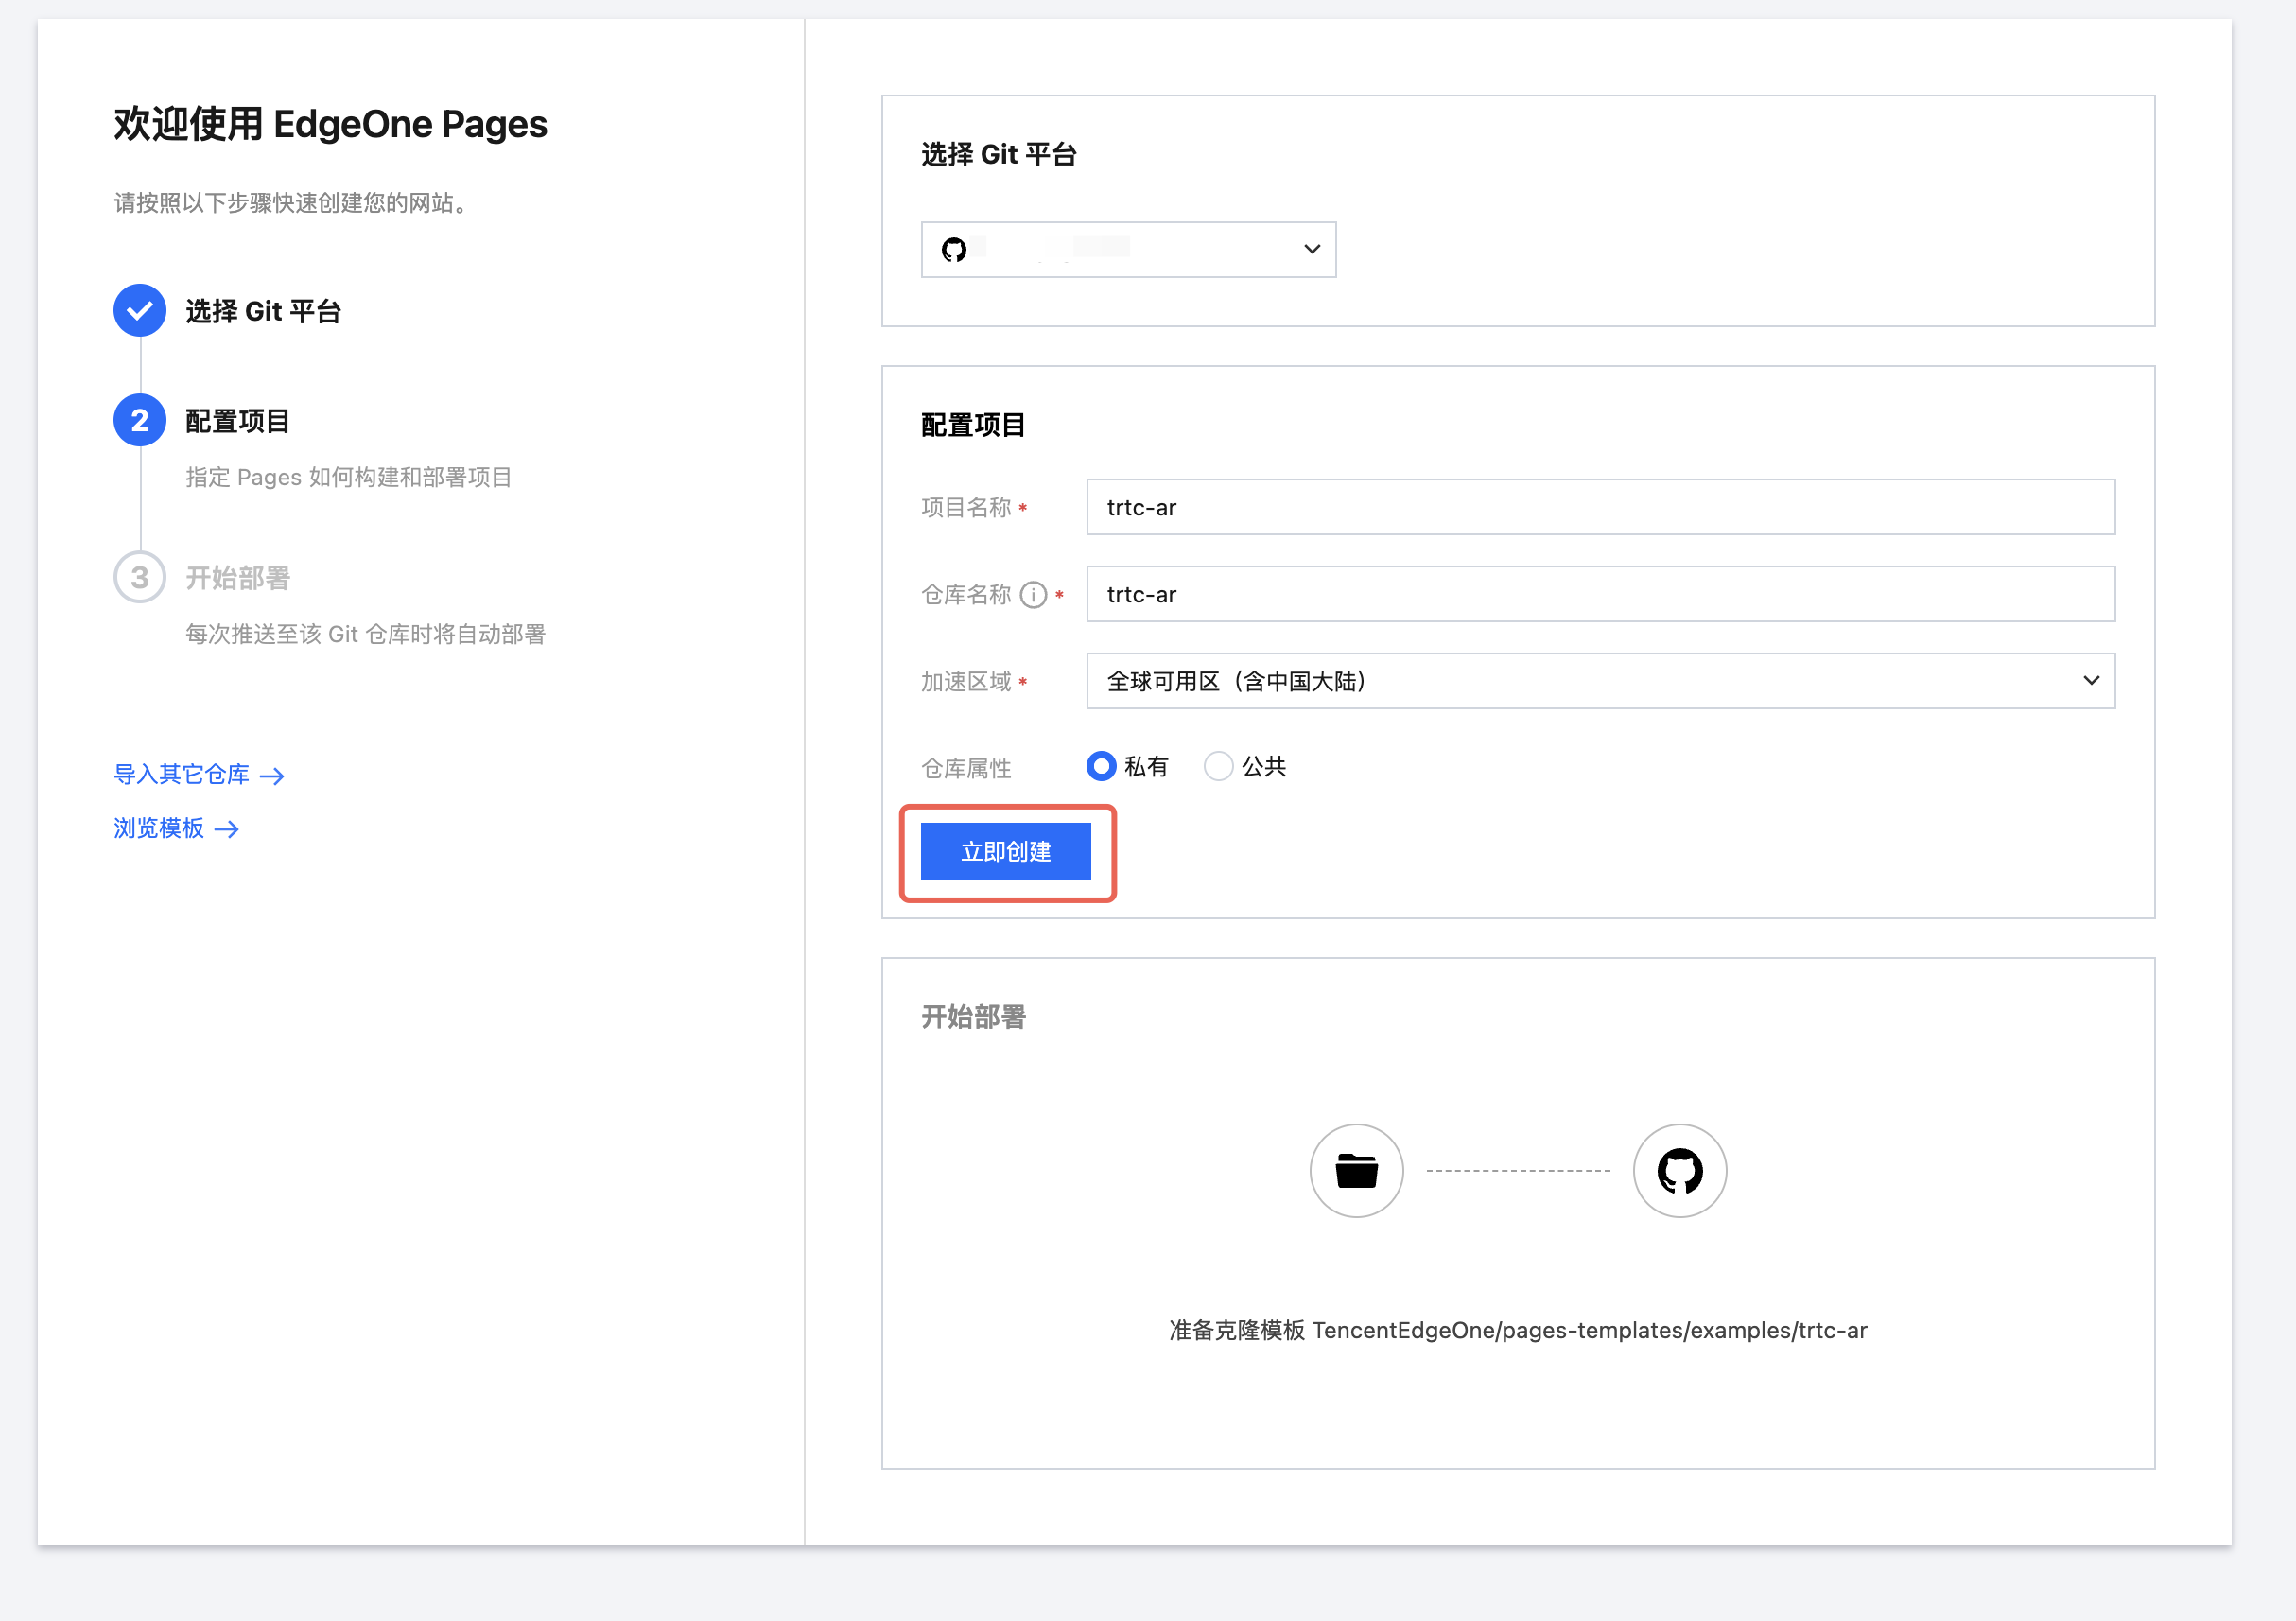Click the 准备克隆模板 template path text
2296x1621 pixels.
click(1518, 1330)
